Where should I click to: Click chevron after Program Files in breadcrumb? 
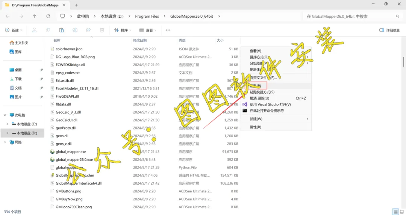pos(164,16)
